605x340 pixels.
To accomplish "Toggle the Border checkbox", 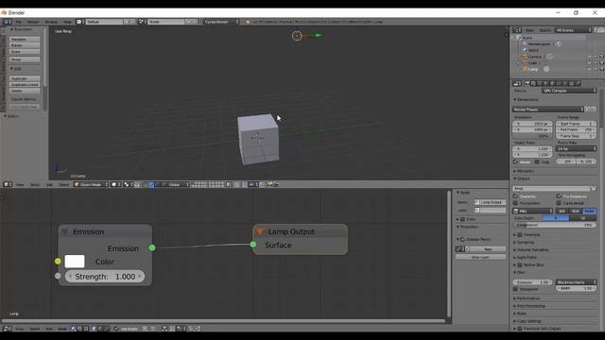I will (516, 161).
